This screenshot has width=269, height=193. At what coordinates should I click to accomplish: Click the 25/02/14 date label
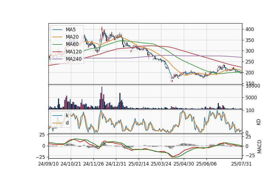tap(139, 164)
